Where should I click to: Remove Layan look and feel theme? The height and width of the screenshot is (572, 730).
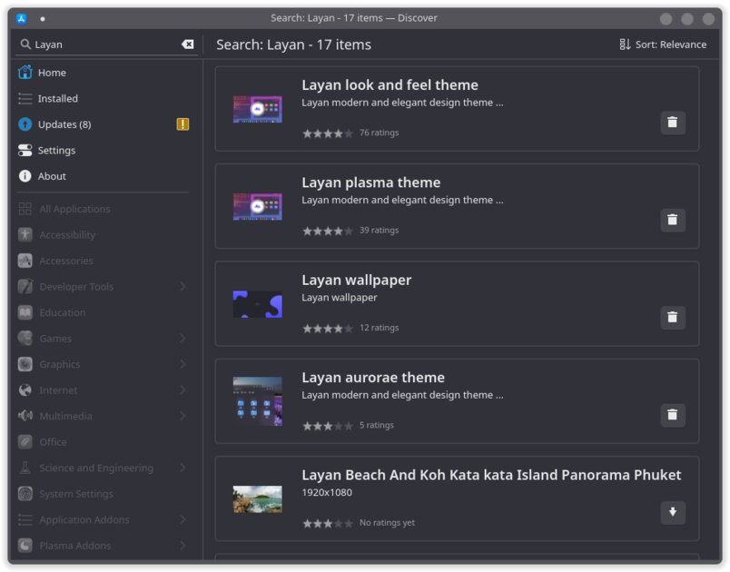673,122
